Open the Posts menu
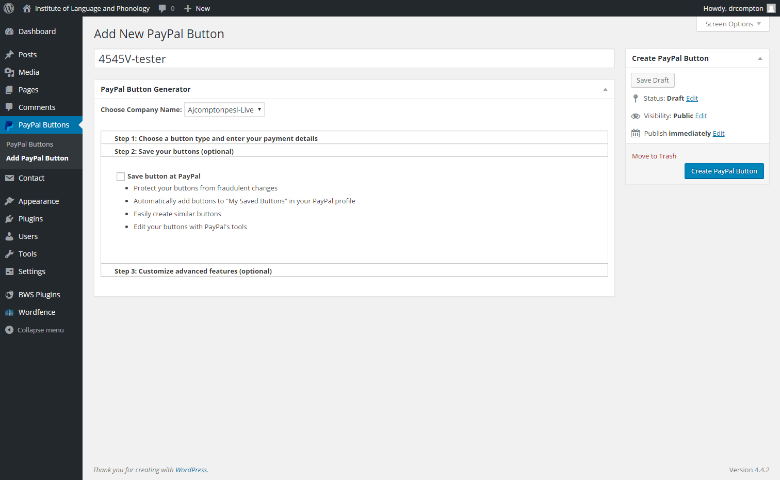 41,55
